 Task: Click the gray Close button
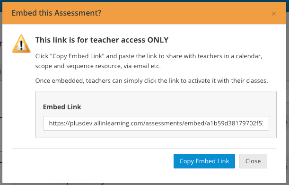coord(253,161)
